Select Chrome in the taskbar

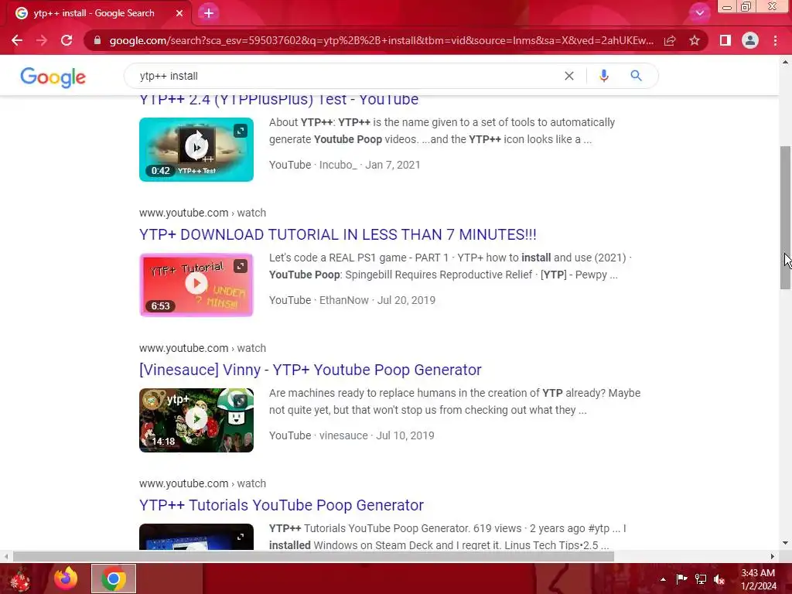point(114,579)
